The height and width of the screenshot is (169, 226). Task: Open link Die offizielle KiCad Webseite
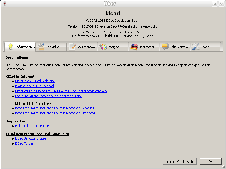point(35,81)
